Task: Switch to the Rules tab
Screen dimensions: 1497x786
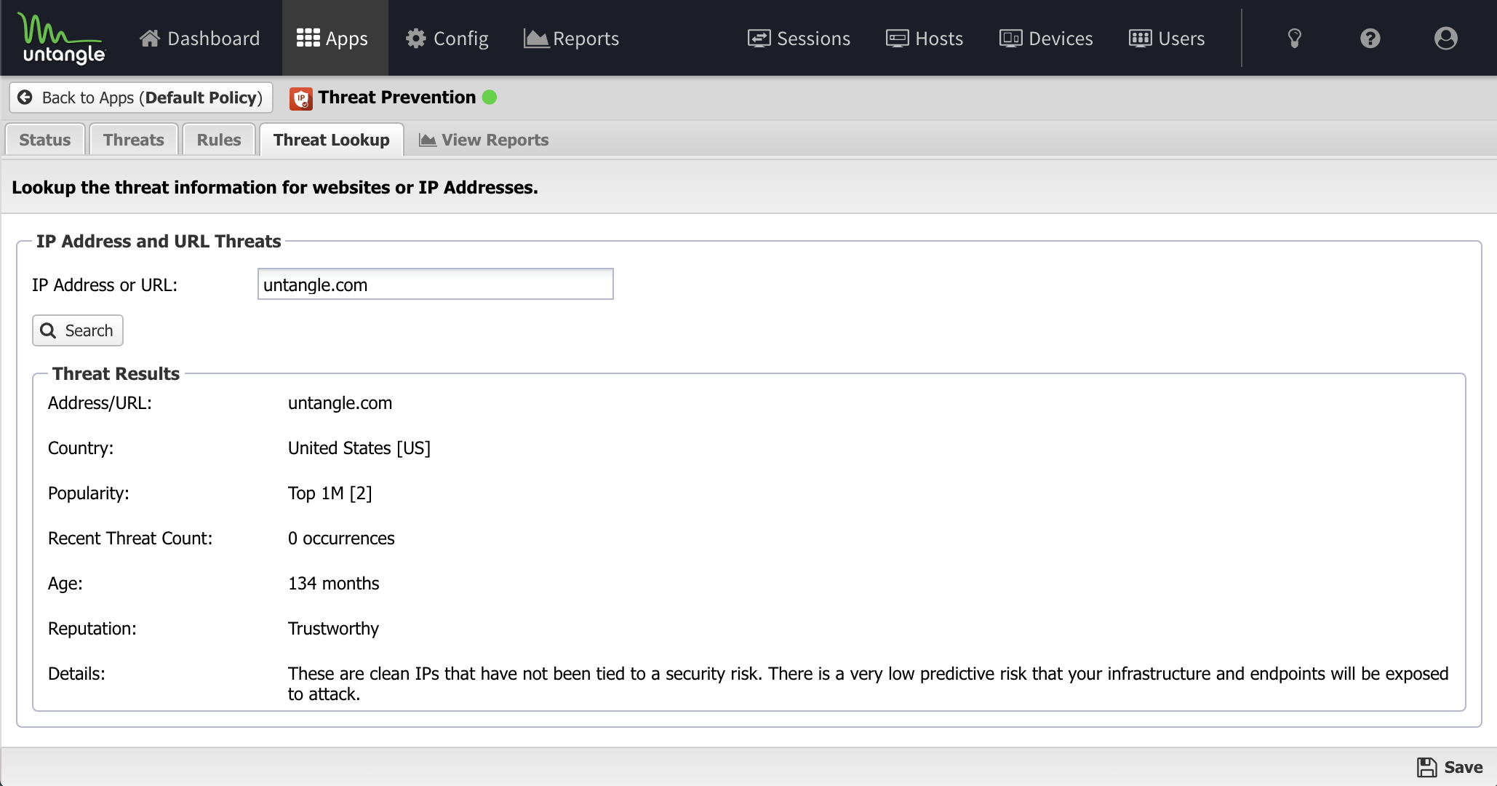Action: (219, 140)
